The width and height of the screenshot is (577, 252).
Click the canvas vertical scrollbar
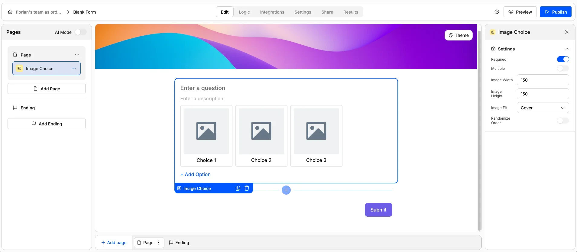(x=479, y=131)
